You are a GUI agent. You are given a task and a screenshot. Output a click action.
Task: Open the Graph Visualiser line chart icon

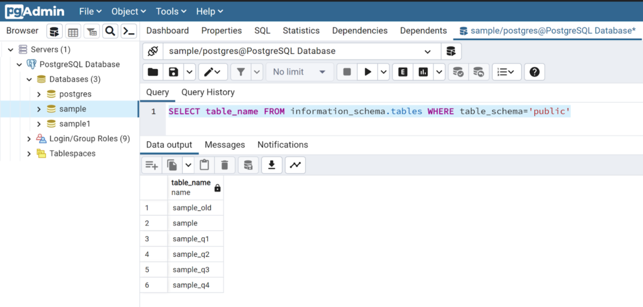295,165
